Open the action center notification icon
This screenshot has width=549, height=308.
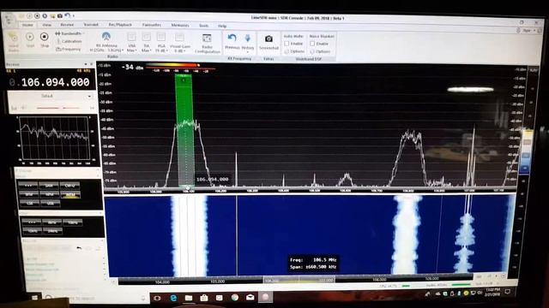pos(508,291)
